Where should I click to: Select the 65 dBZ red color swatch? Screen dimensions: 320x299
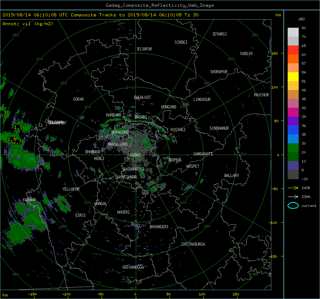[x=293, y=50]
